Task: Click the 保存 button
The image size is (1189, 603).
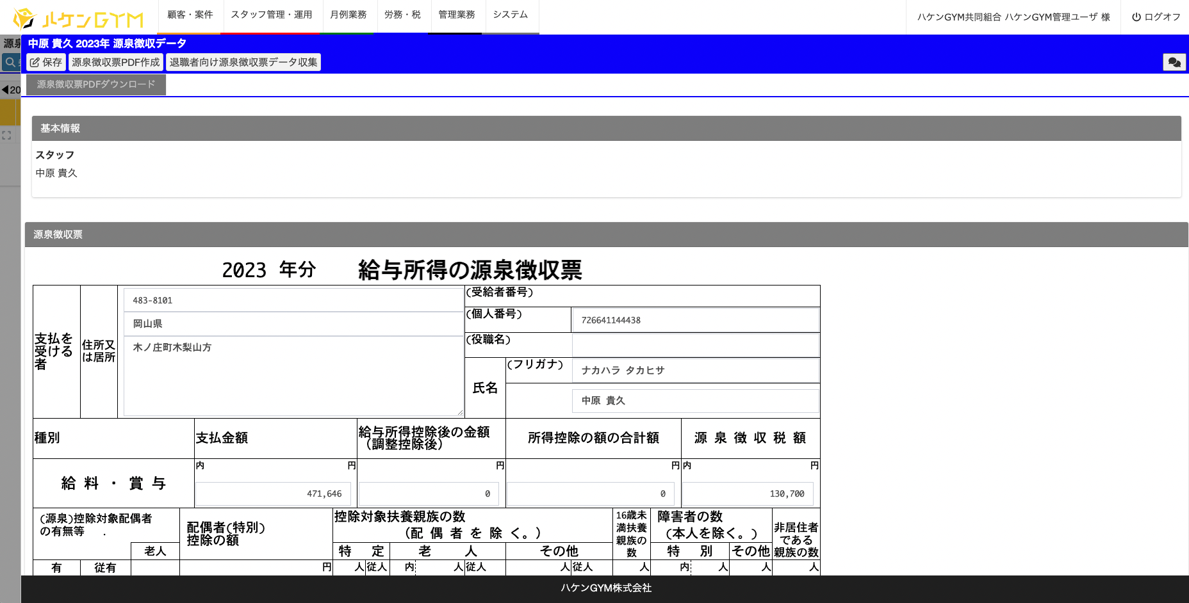Action: (46, 62)
